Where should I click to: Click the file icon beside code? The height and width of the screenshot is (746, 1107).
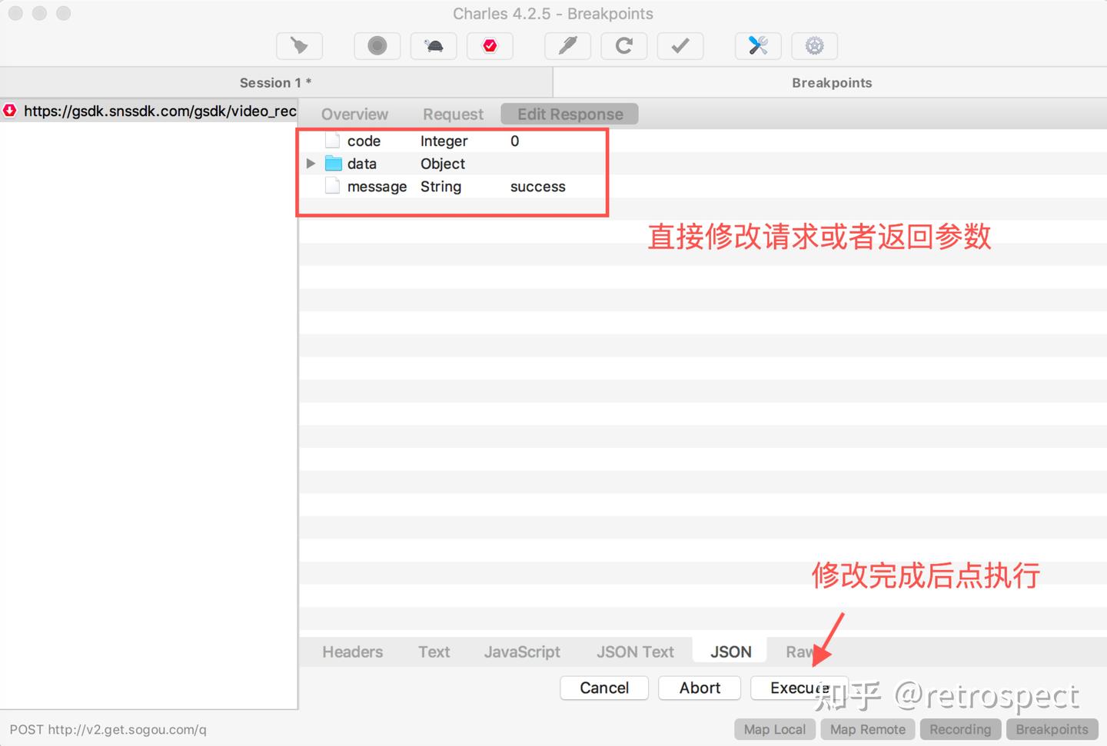click(332, 141)
